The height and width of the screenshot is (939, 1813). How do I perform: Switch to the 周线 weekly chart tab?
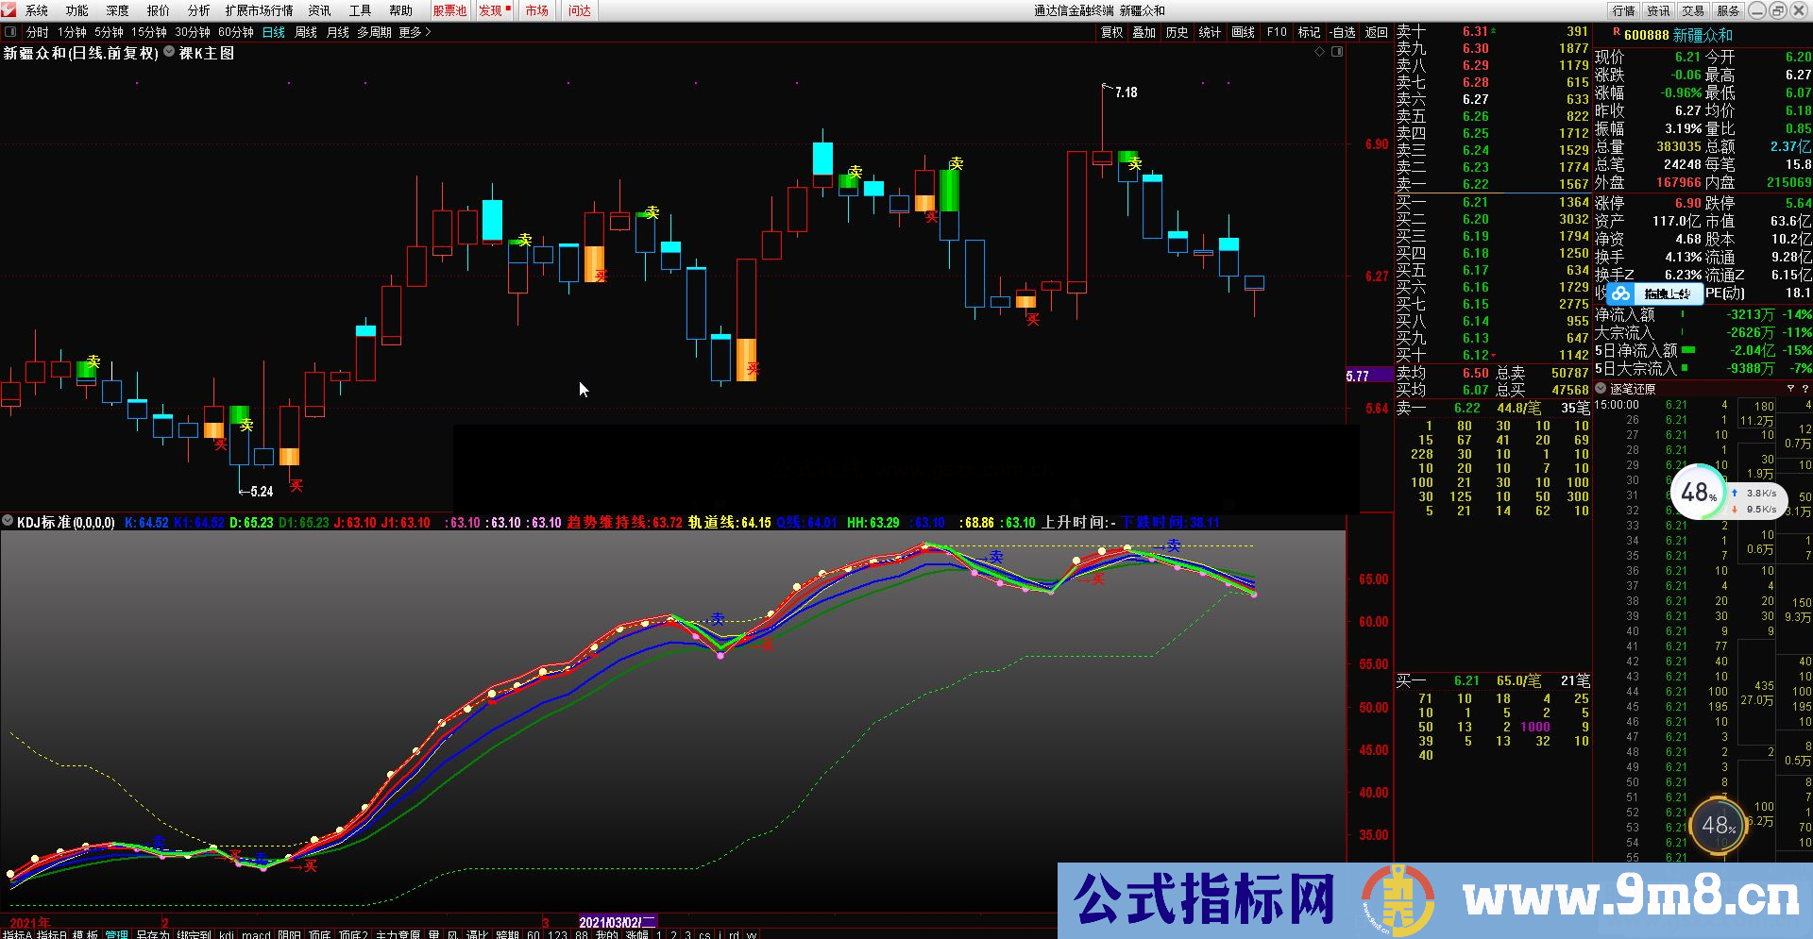[305, 31]
